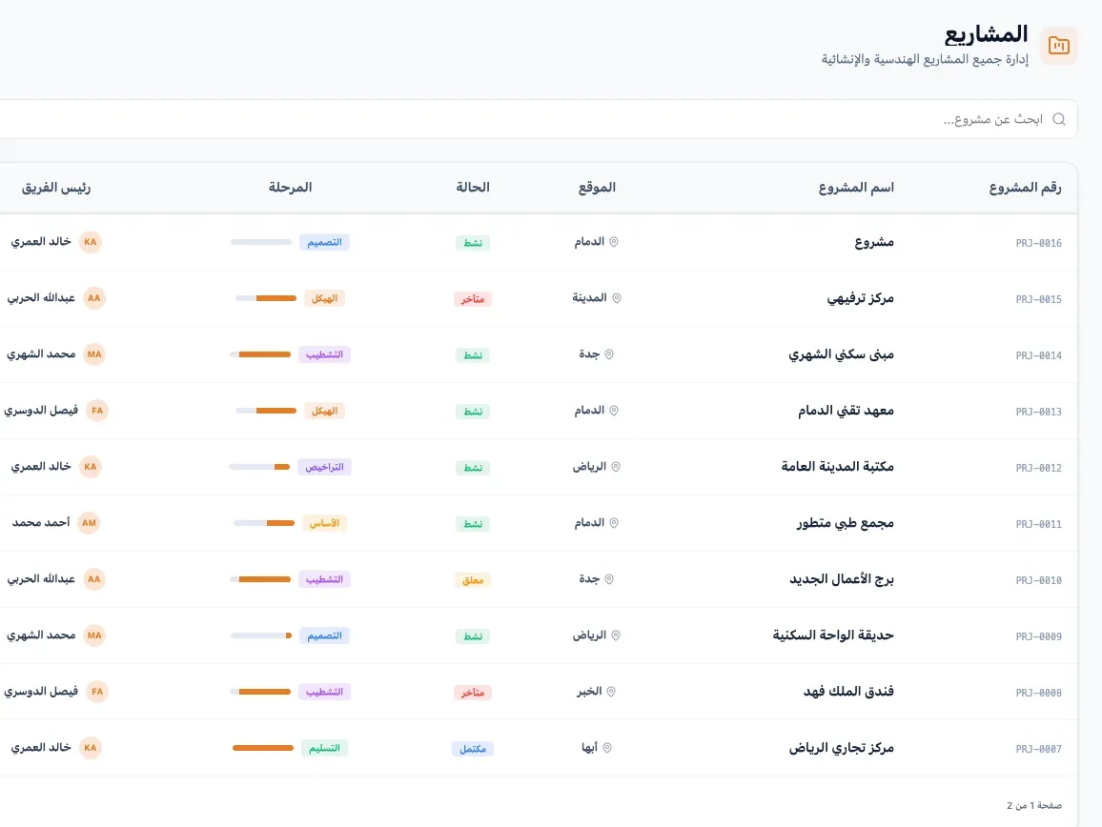Click the MA avatar in PRJ-0014 row
The image size is (1102, 827).
tap(94, 354)
